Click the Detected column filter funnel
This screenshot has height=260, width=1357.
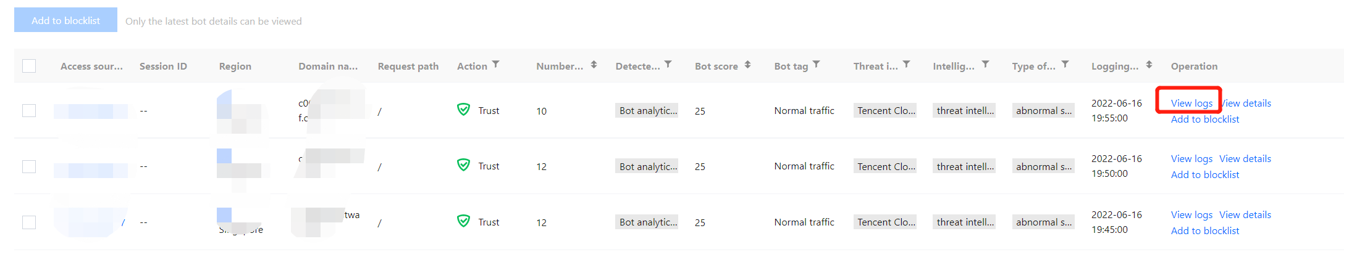pyautogui.click(x=668, y=64)
